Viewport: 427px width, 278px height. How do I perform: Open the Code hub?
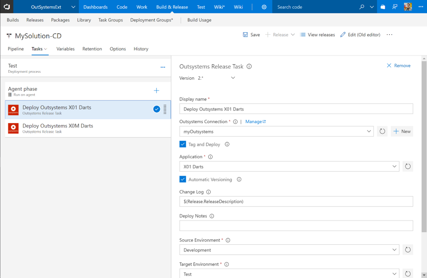[x=122, y=7]
